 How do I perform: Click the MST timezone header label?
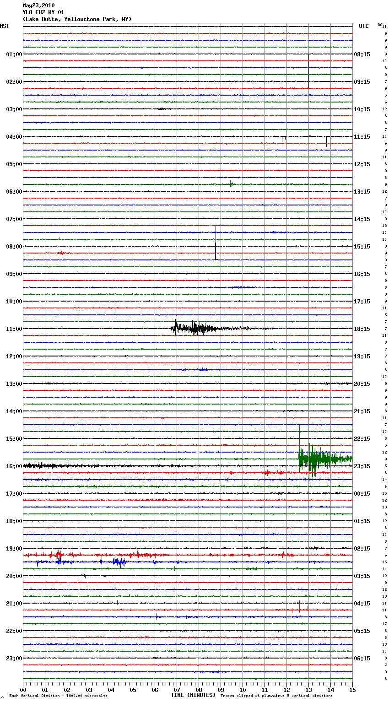pos(5,26)
